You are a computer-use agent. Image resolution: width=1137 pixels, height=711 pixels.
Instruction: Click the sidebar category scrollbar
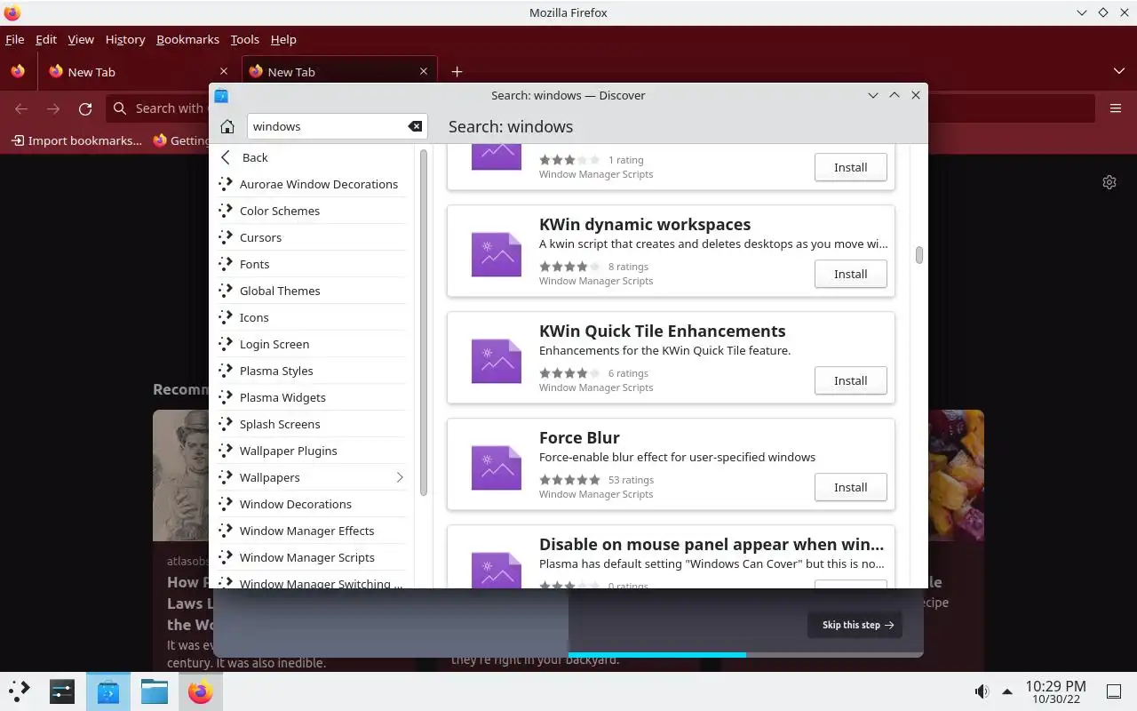424,323
